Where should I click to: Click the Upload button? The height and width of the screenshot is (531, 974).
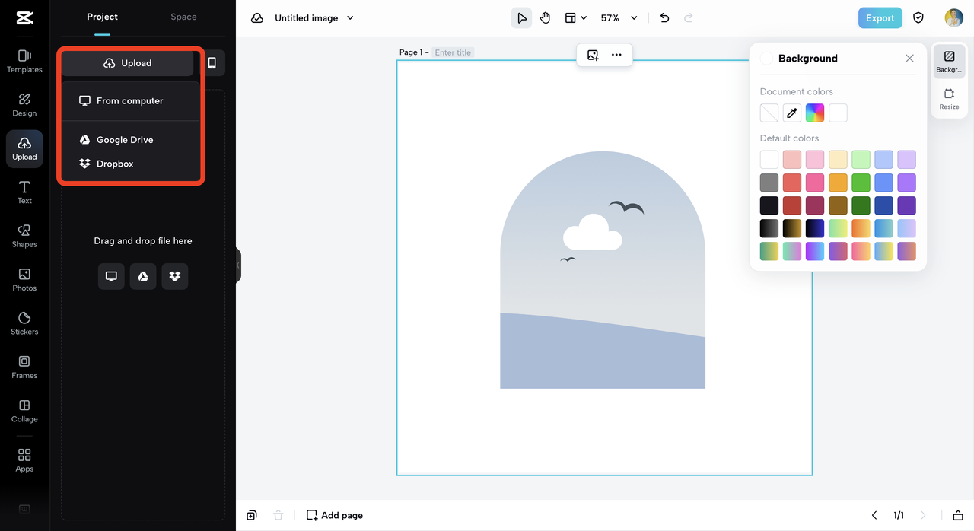128,63
